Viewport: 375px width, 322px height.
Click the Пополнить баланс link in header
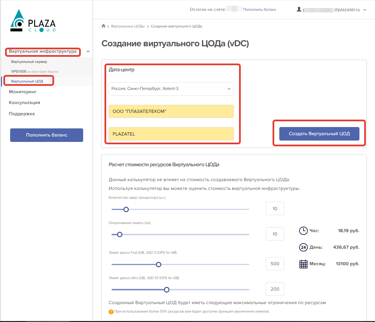259,9
